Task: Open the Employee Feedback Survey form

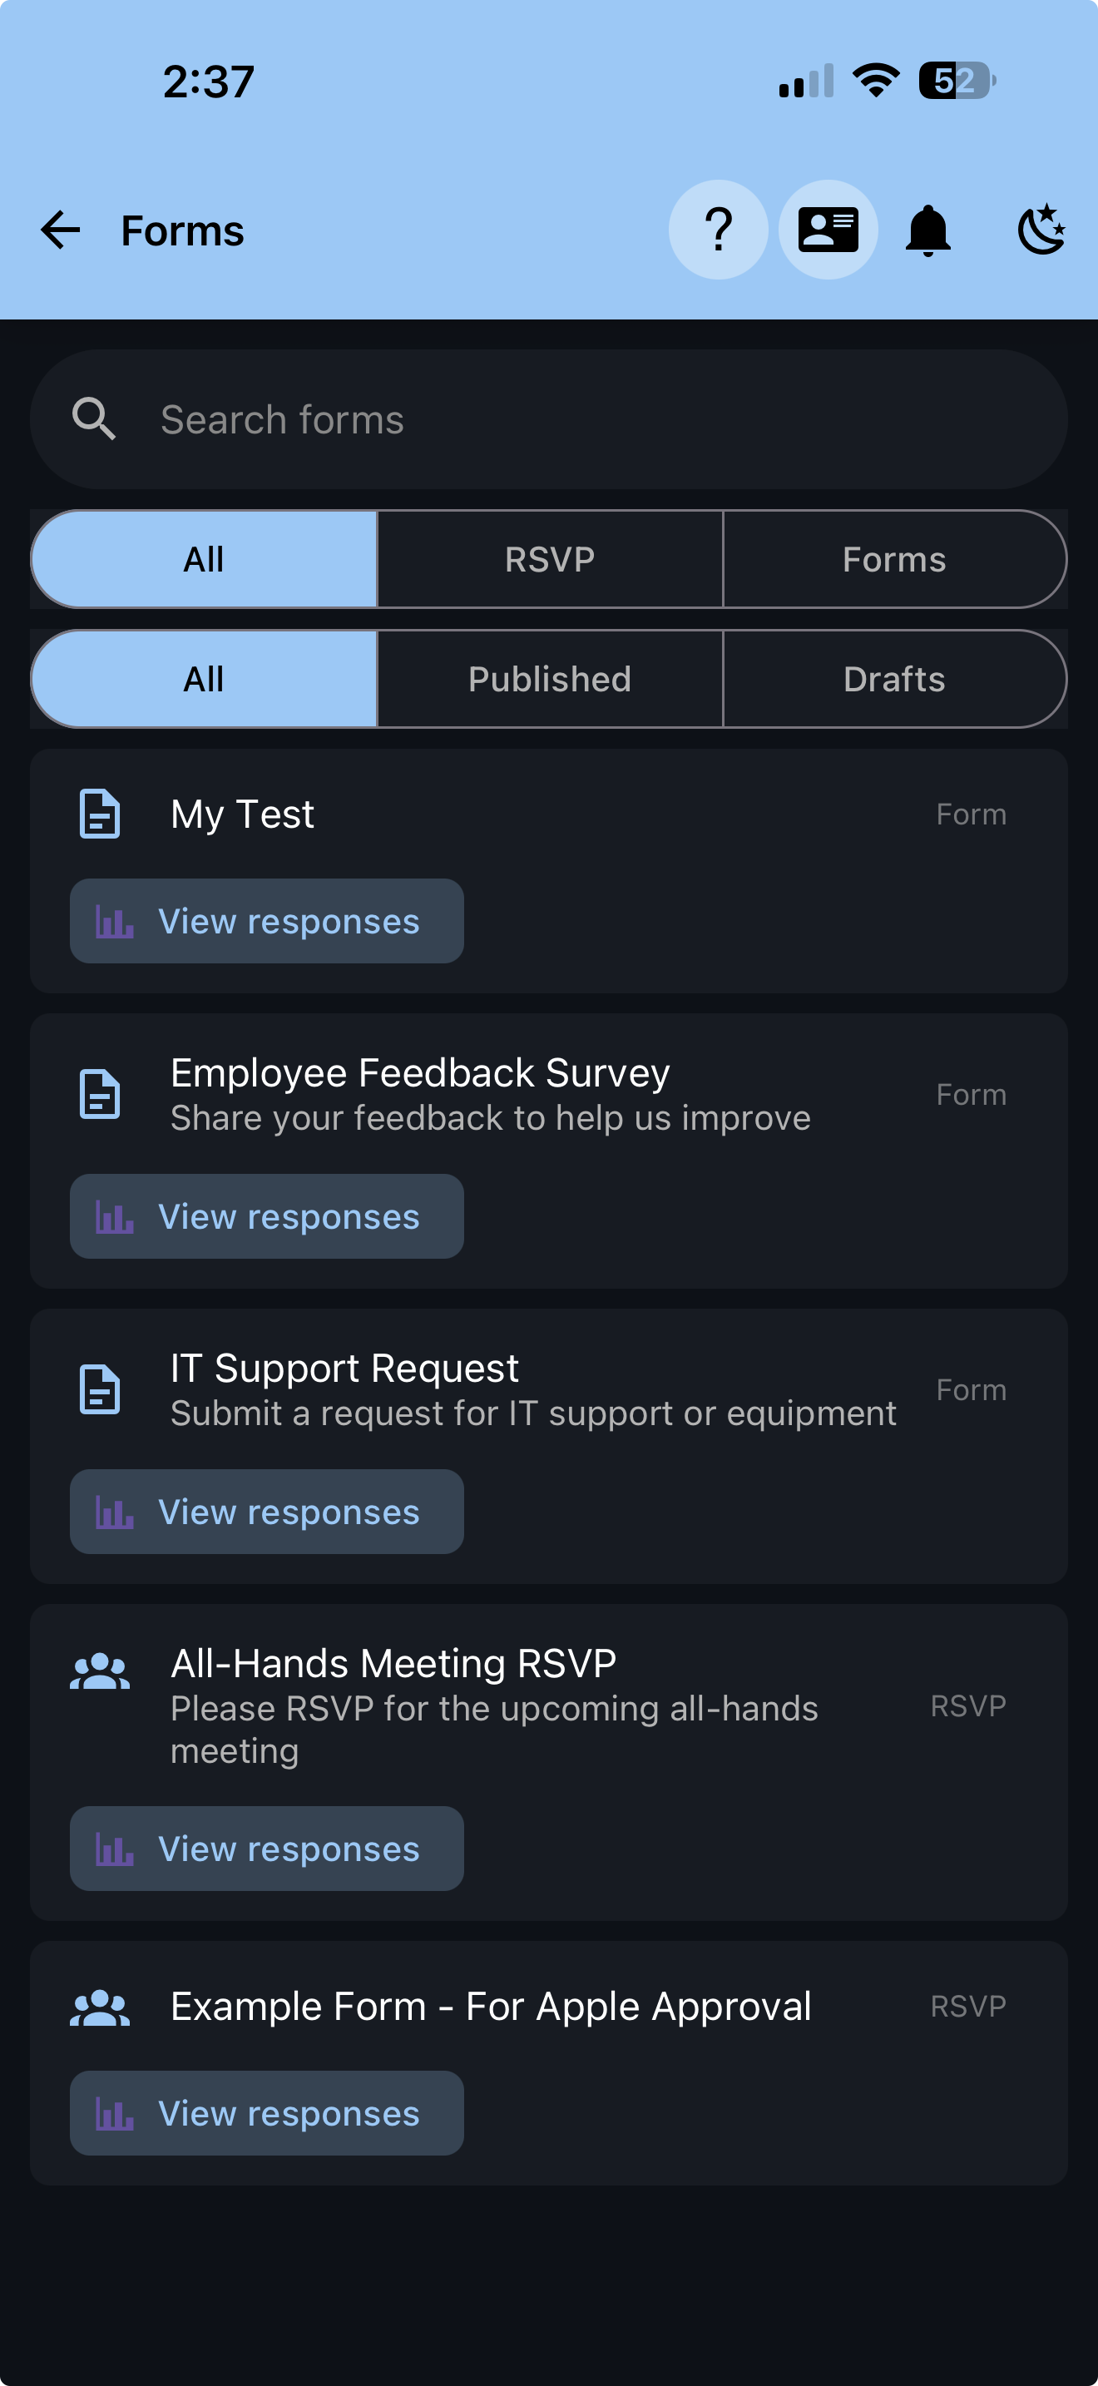Action: 420,1073
